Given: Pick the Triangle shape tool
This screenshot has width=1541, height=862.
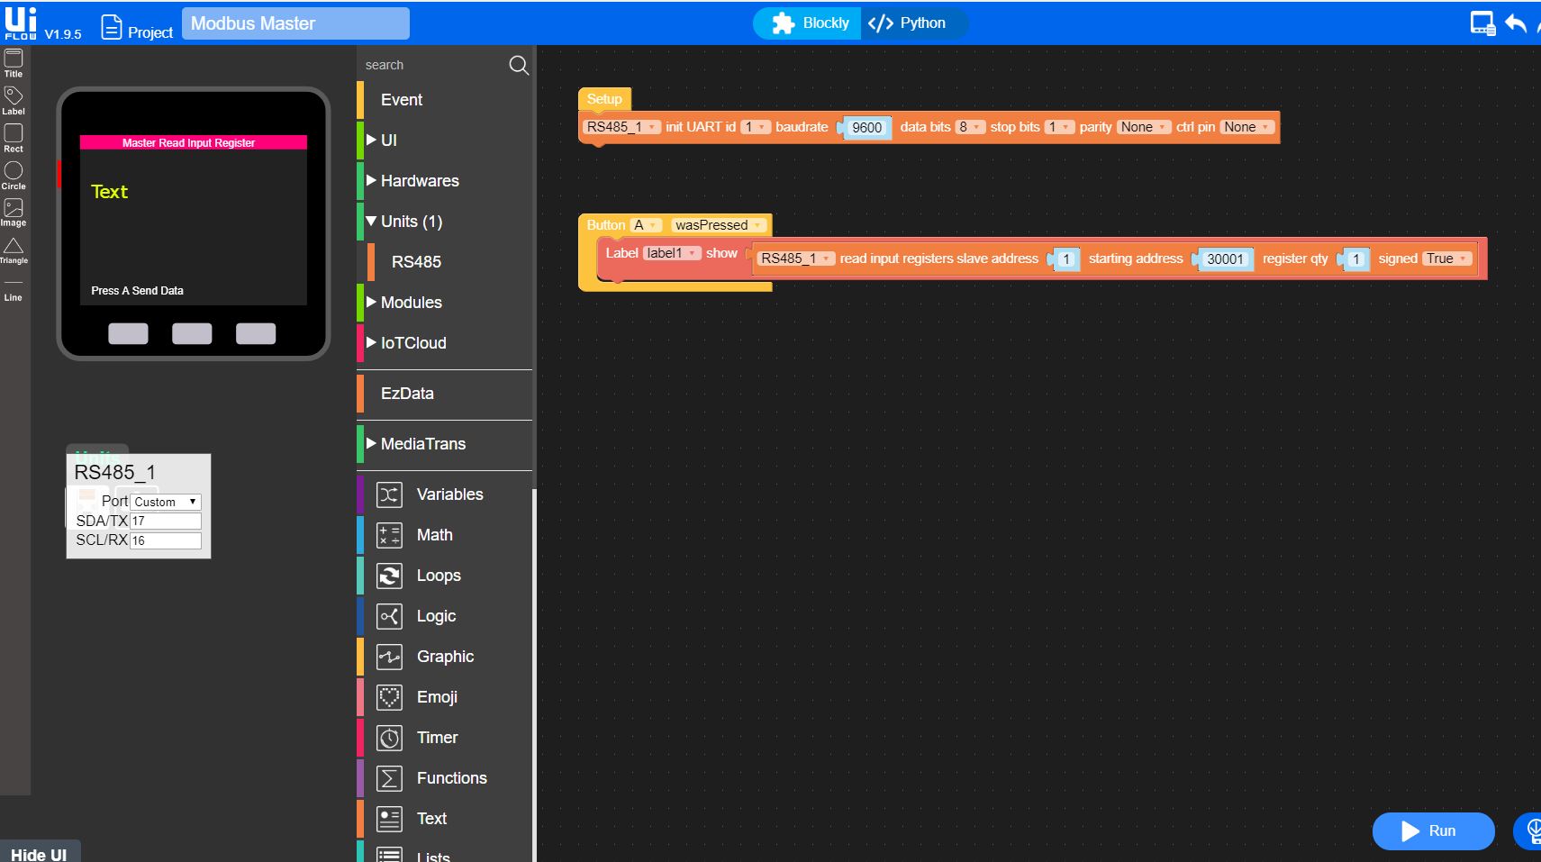Looking at the screenshot, I should click(x=14, y=250).
